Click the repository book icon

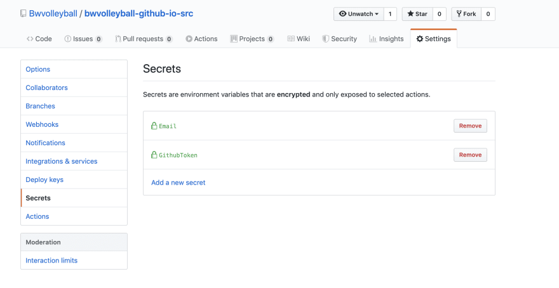(23, 14)
